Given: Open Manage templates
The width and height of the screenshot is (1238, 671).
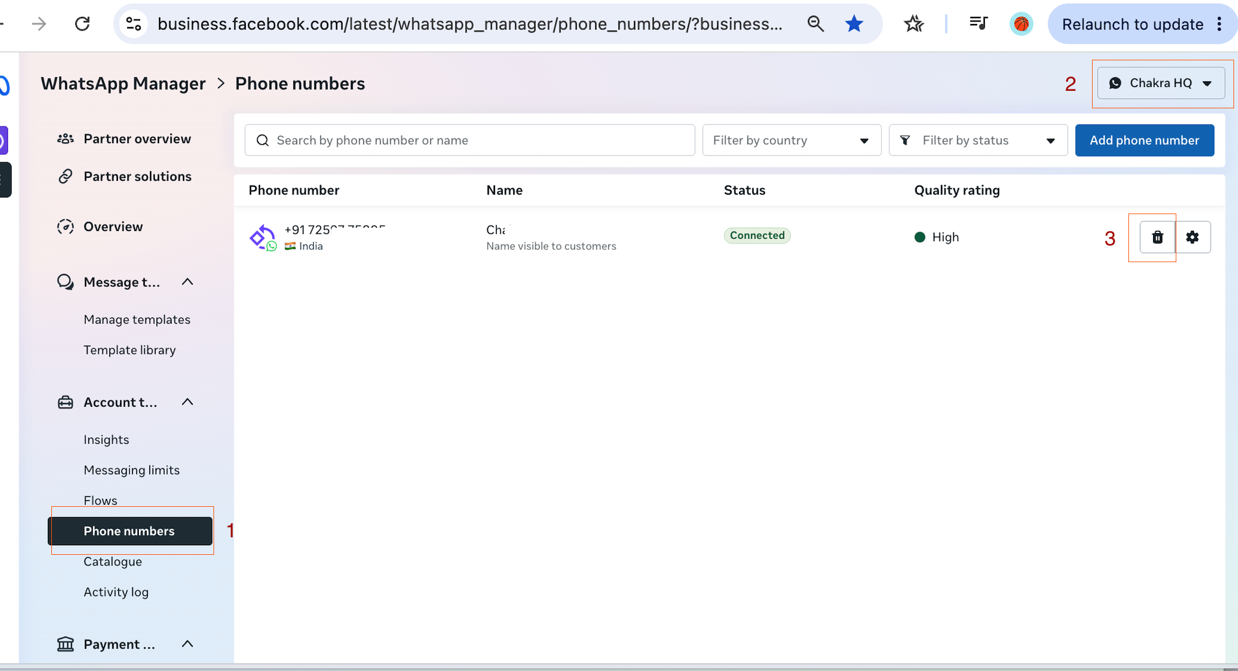Looking at the screenshot, I should (137, 319).
